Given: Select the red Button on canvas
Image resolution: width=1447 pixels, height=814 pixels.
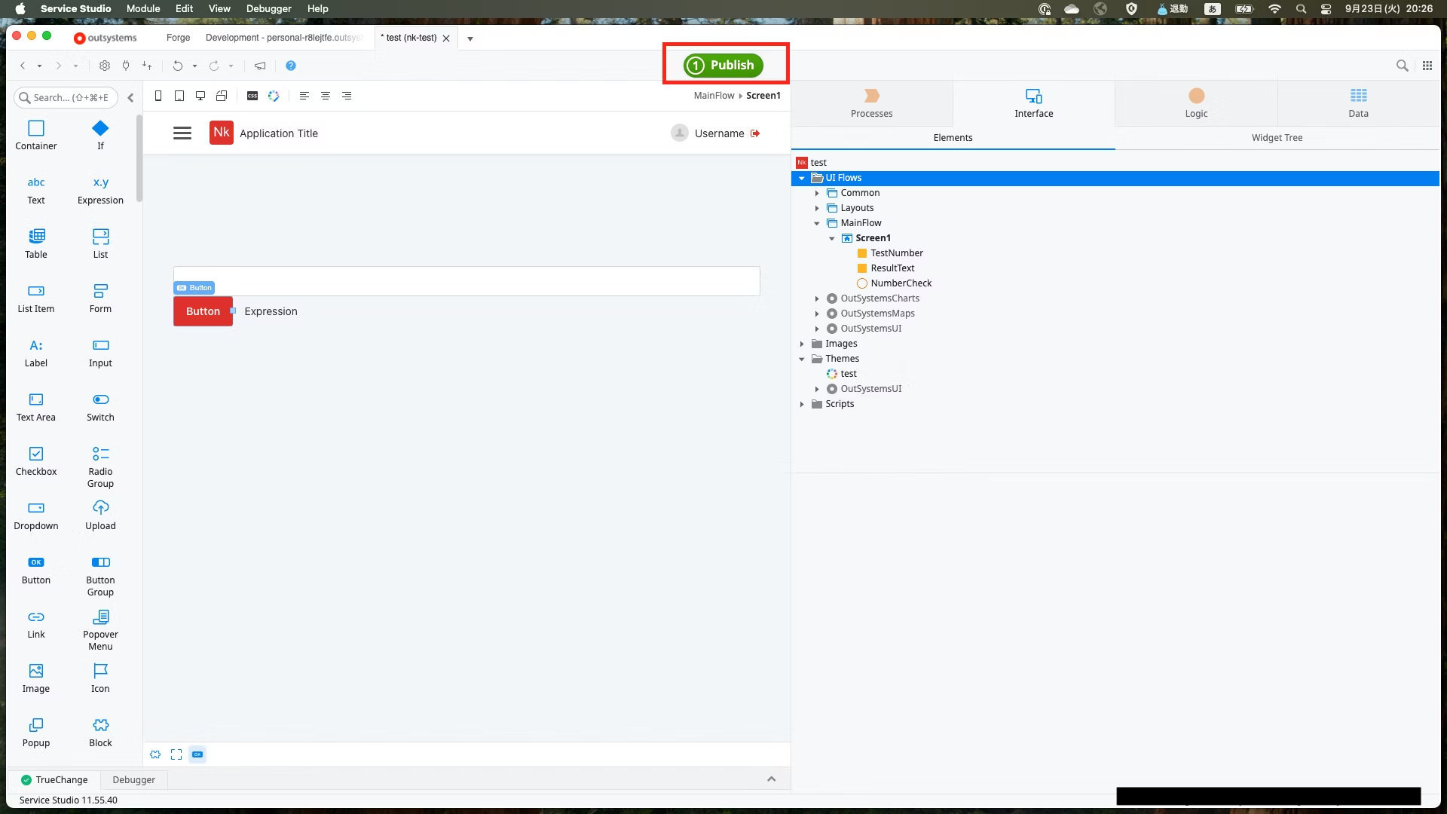Looking at the screenshot, I should (x=203, y=311).
